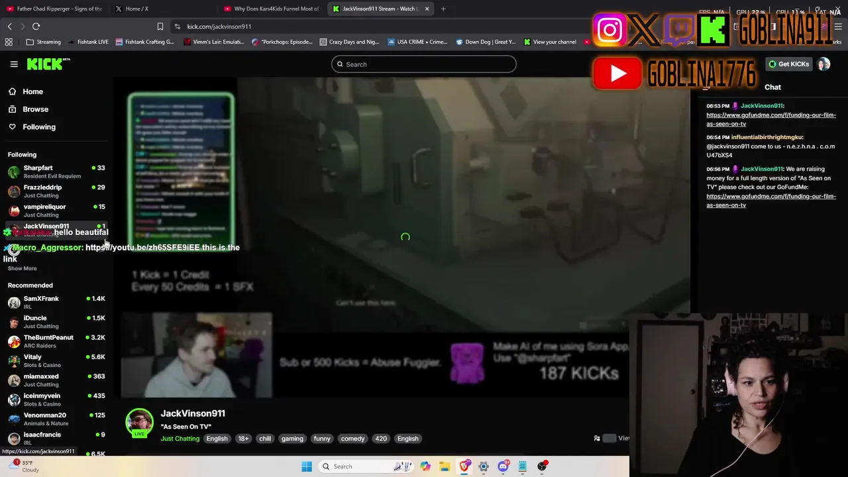Reload the current page
This screenshot has height=477, width=848.
point(36,26)
